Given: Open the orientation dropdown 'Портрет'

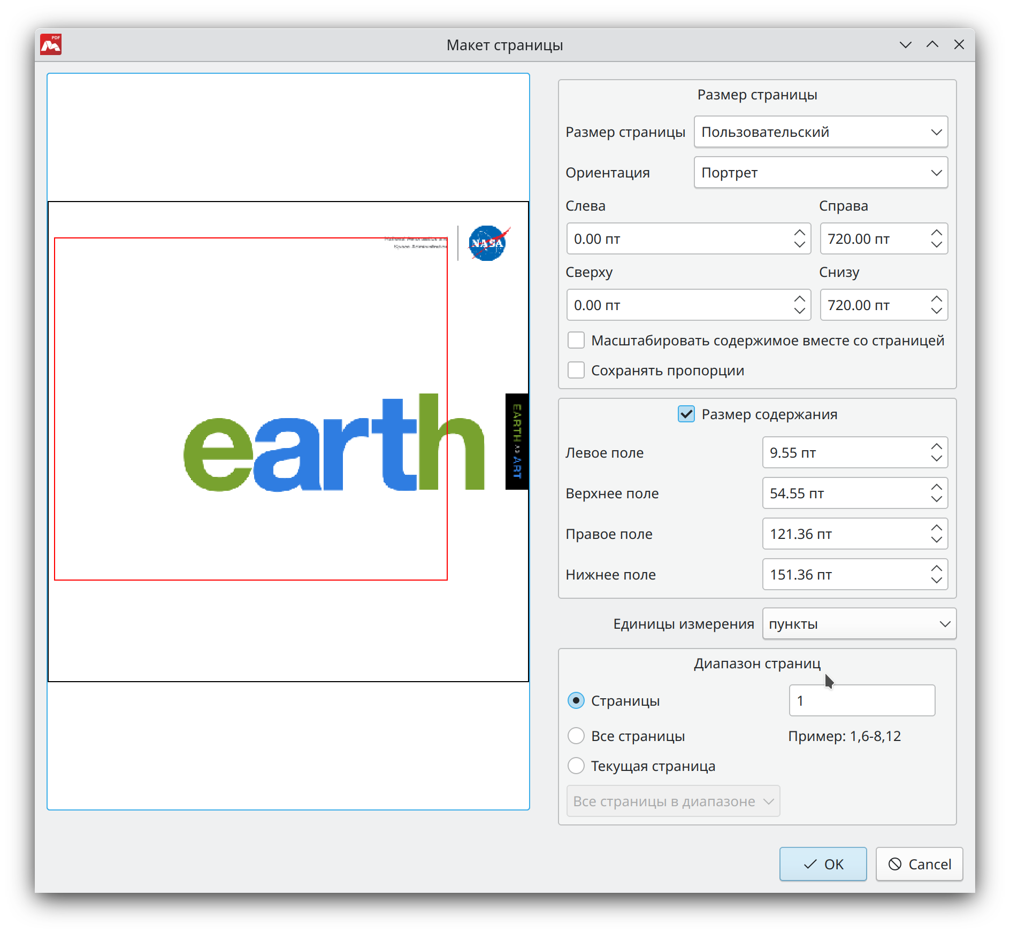Looking at the screenshot, I should coord(821,173).
